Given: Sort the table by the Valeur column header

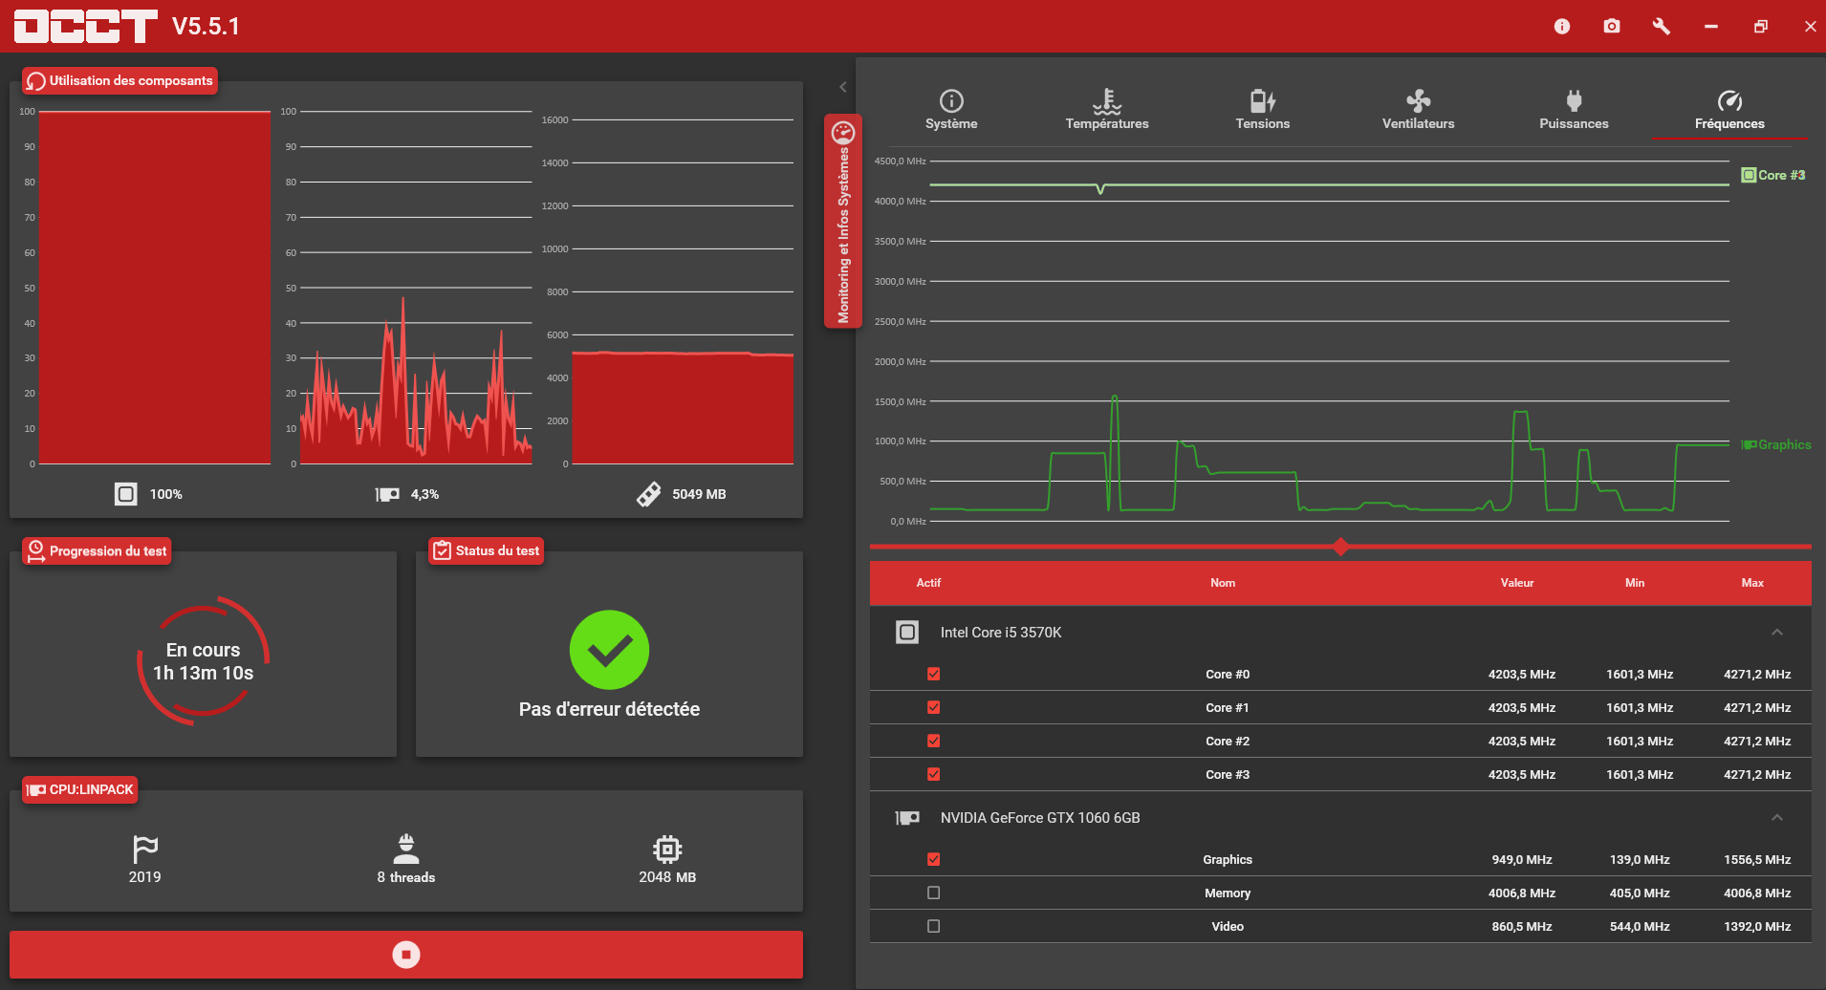Looking at the screenshot, I should (x=1517, y=583).
